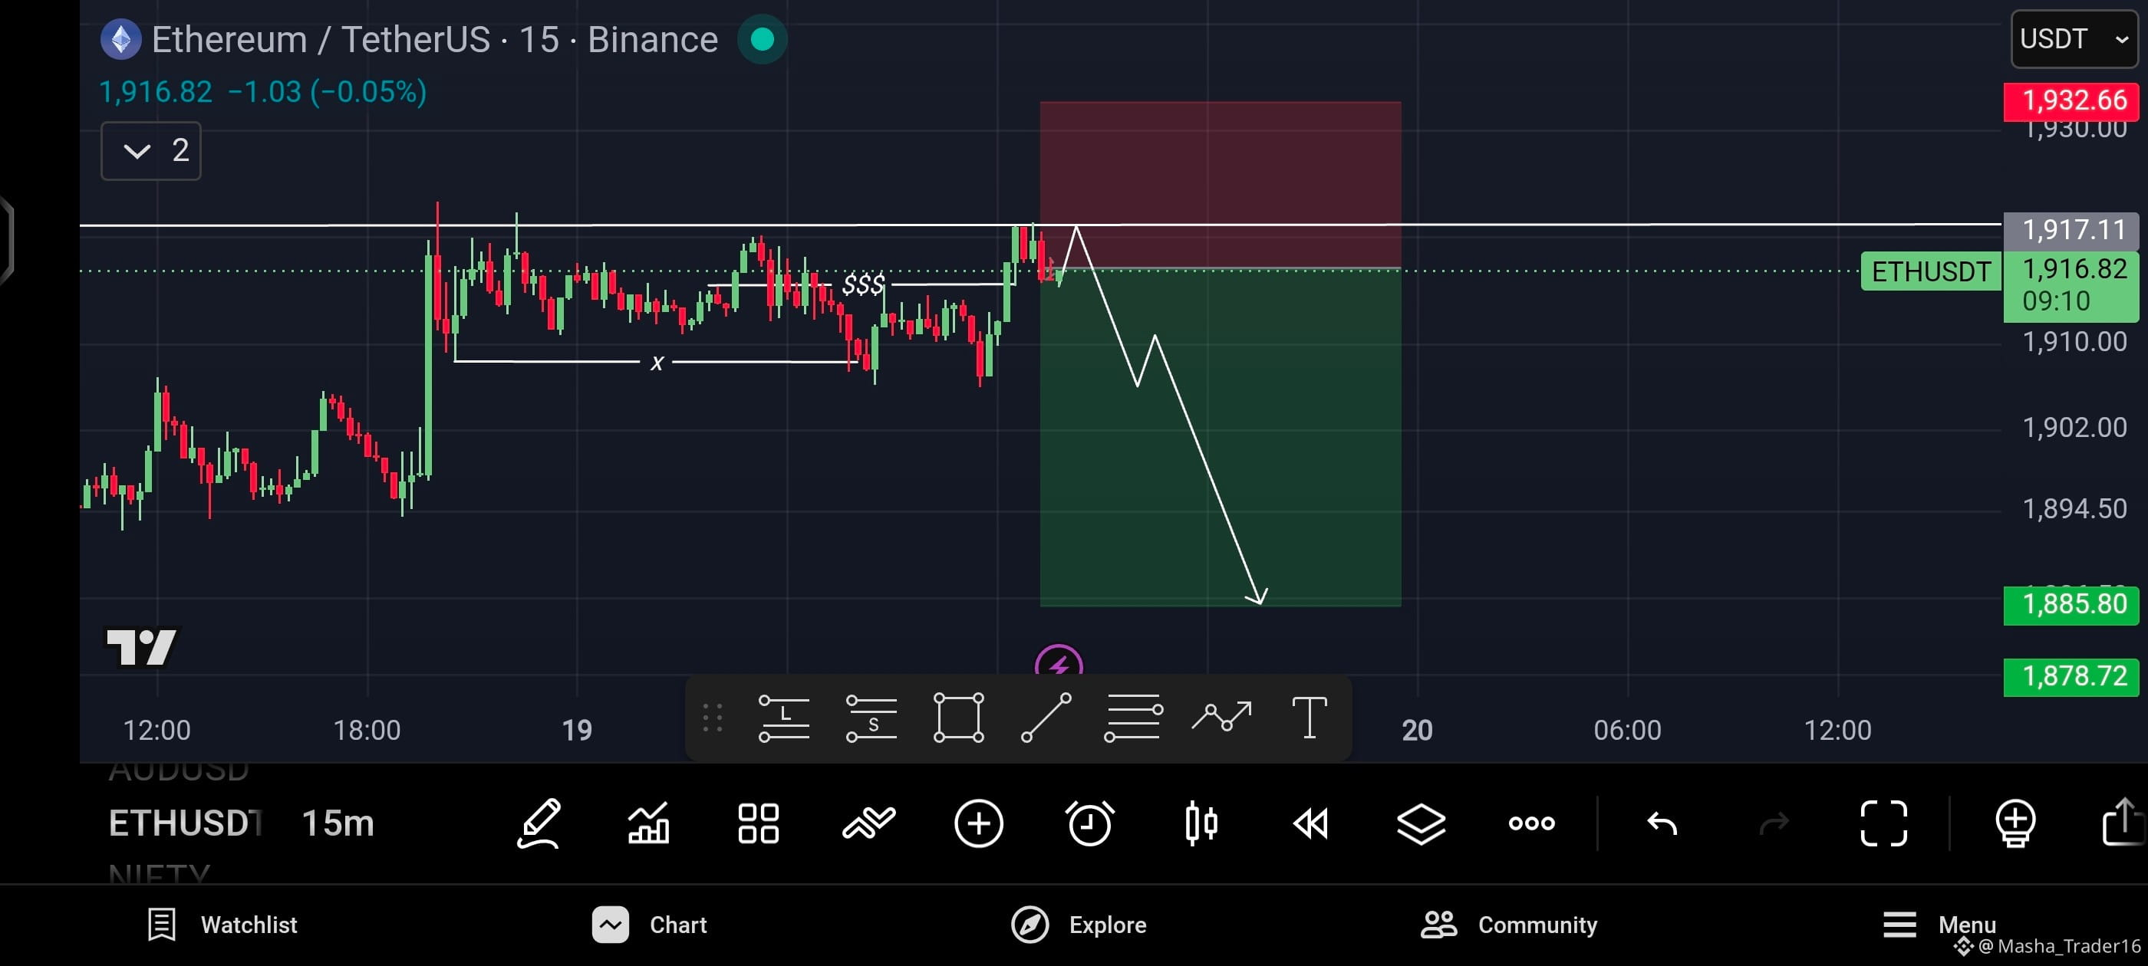Undo the last chart action
Screen dimensions: 2148x966
(1662, 823)
